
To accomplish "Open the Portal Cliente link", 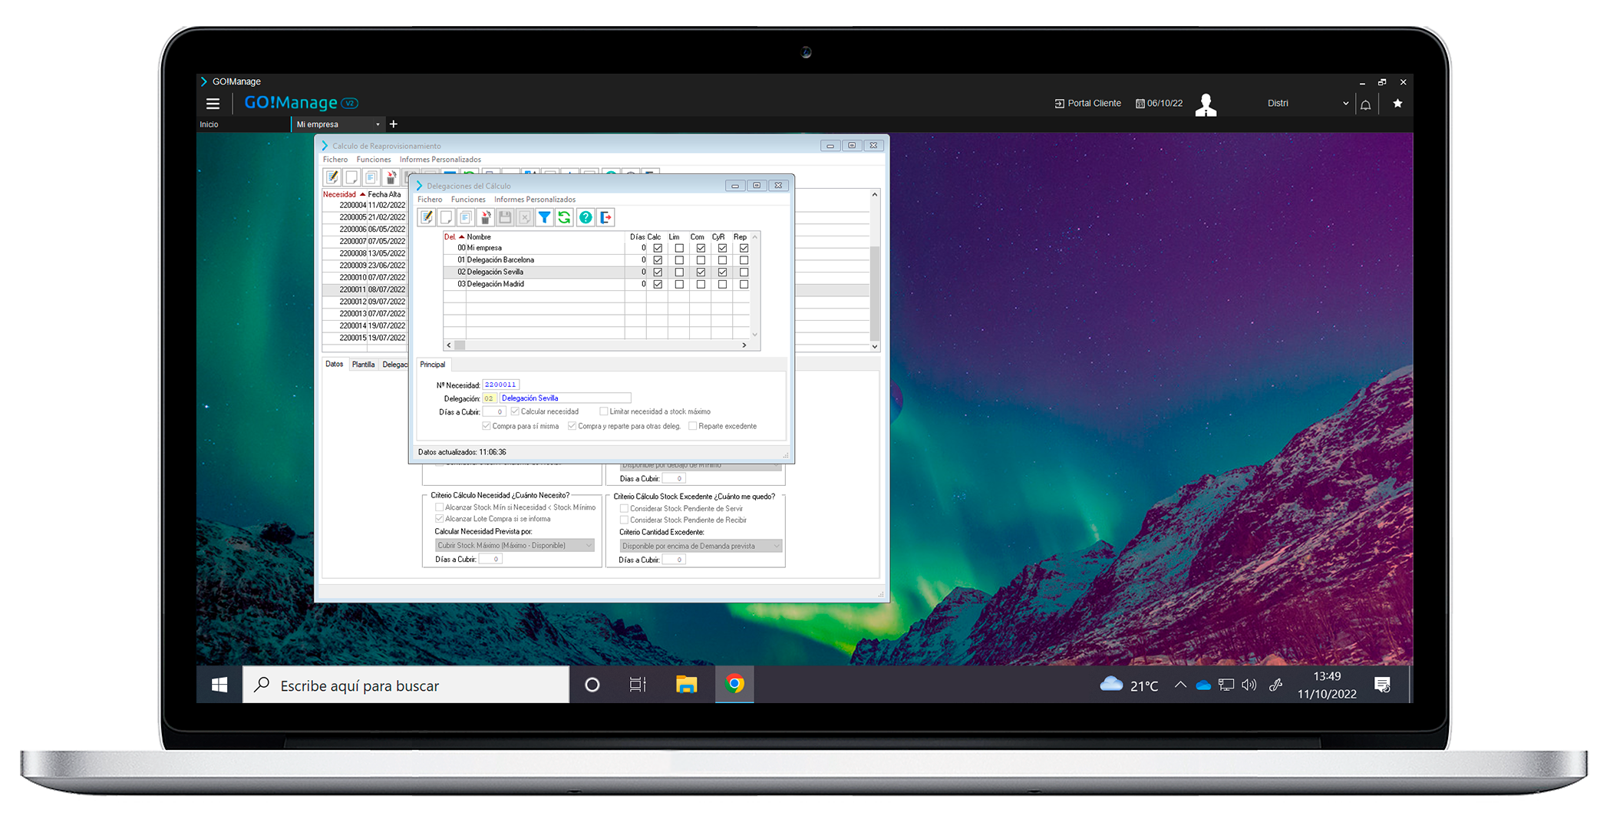I will tap(1087, 104).
